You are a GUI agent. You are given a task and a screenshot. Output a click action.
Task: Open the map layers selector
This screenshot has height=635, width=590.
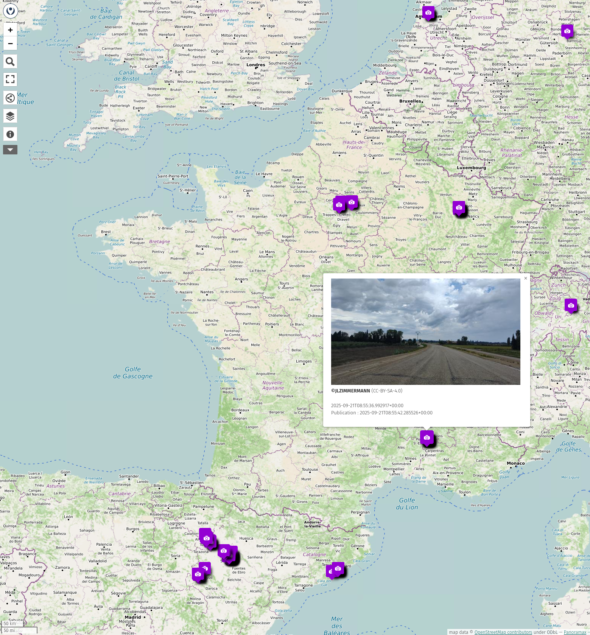pos(10,116)
